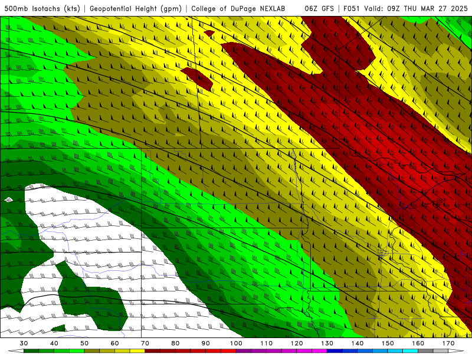The height and width of the screenshot is (354, 472).
Task: Click the 'Valid: 09Z THU MAR 27 2025' text
Action: 416,9
